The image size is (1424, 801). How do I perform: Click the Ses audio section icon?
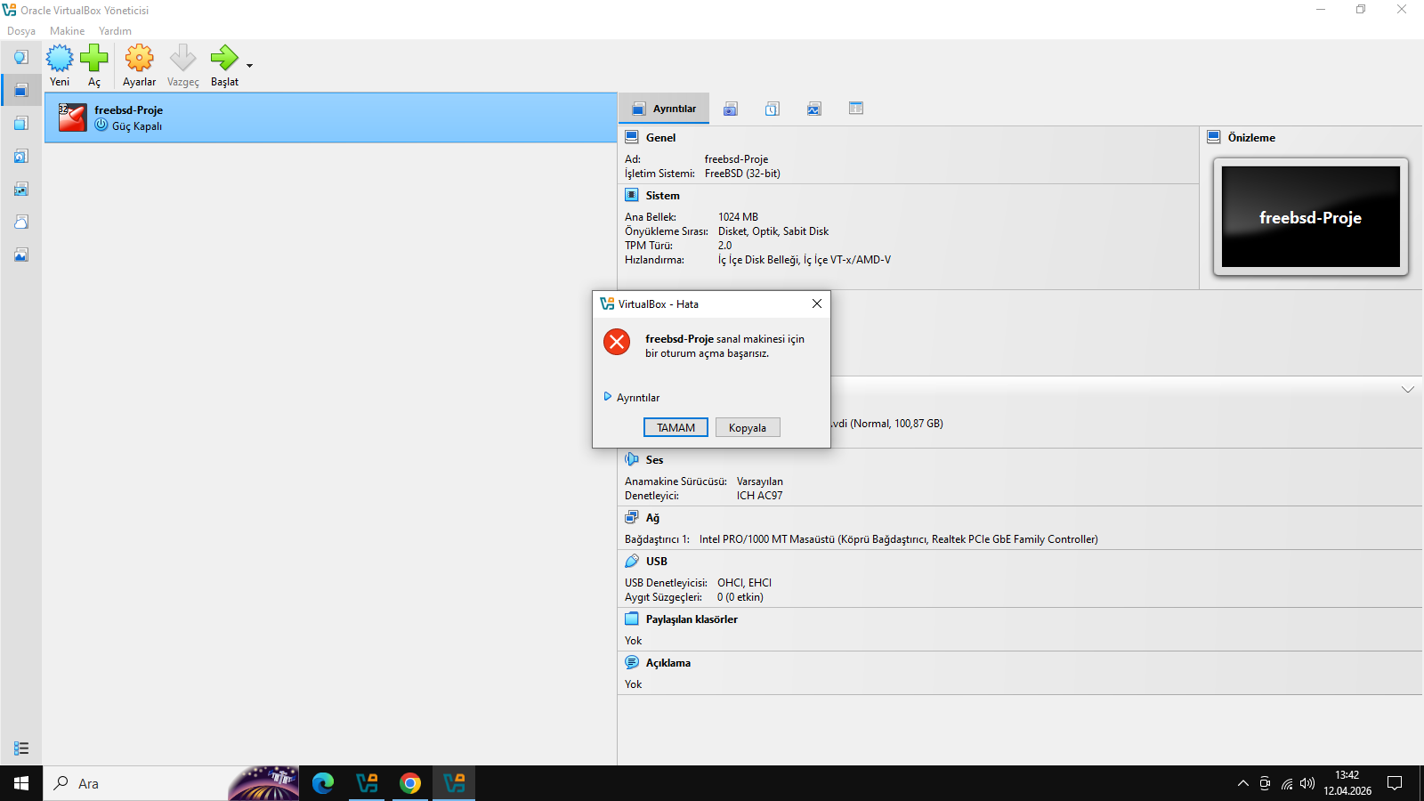coord(632,459)
